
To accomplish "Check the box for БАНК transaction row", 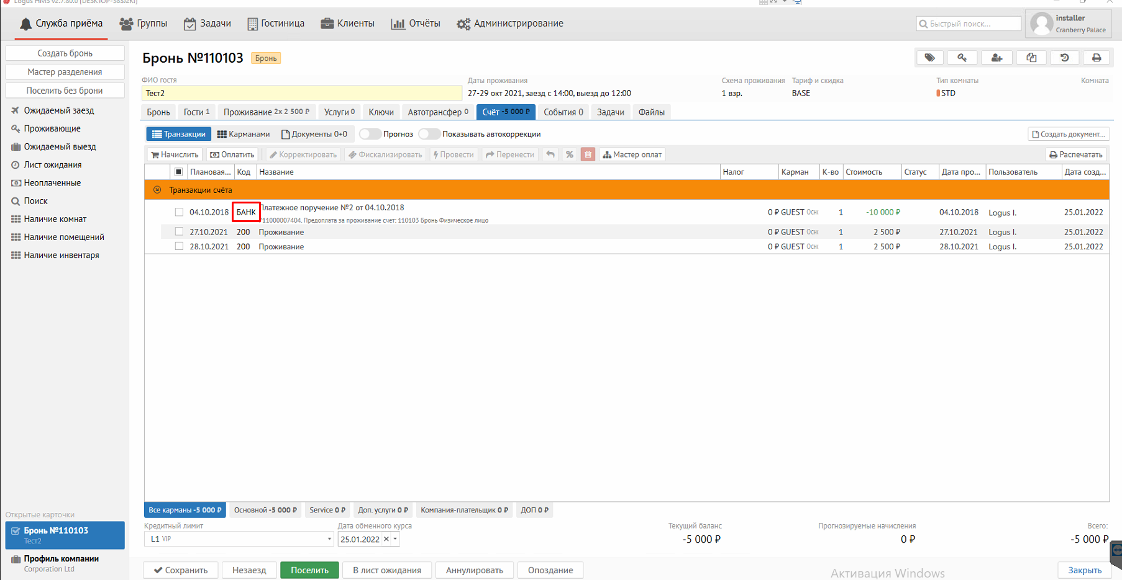I will 179,212.
